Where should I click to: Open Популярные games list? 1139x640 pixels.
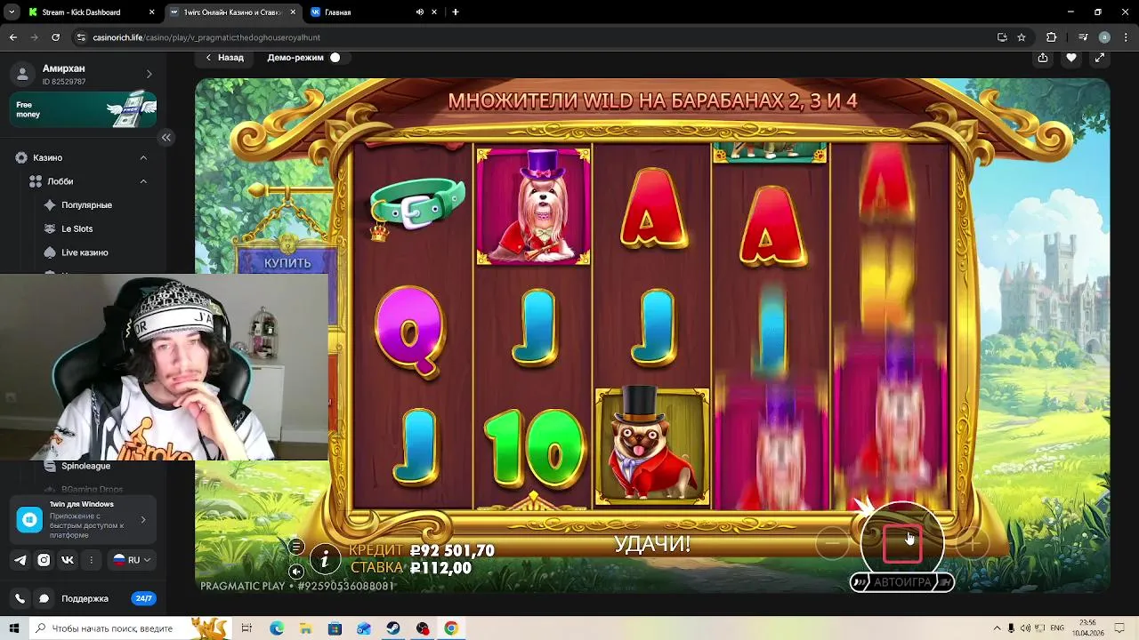coord(86,205)
